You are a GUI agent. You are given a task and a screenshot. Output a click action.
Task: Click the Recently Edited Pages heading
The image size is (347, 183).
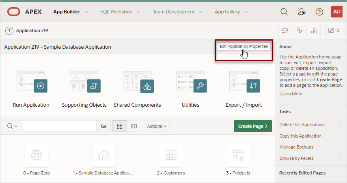302,173
